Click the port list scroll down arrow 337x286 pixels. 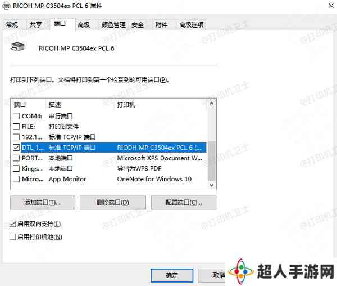212,185
